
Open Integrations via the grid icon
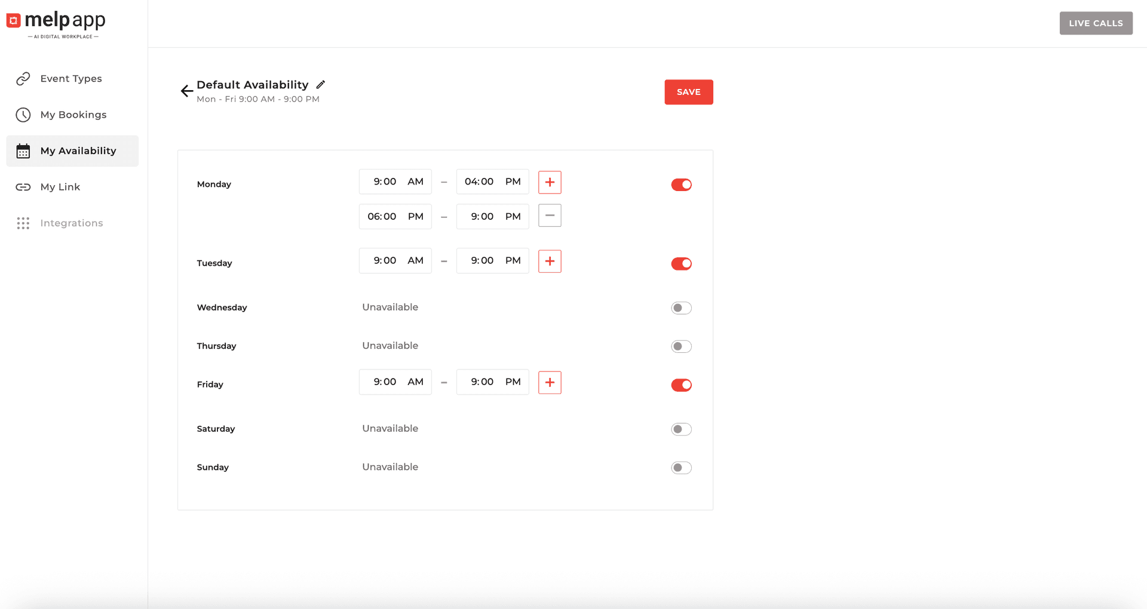coord(23,223)
